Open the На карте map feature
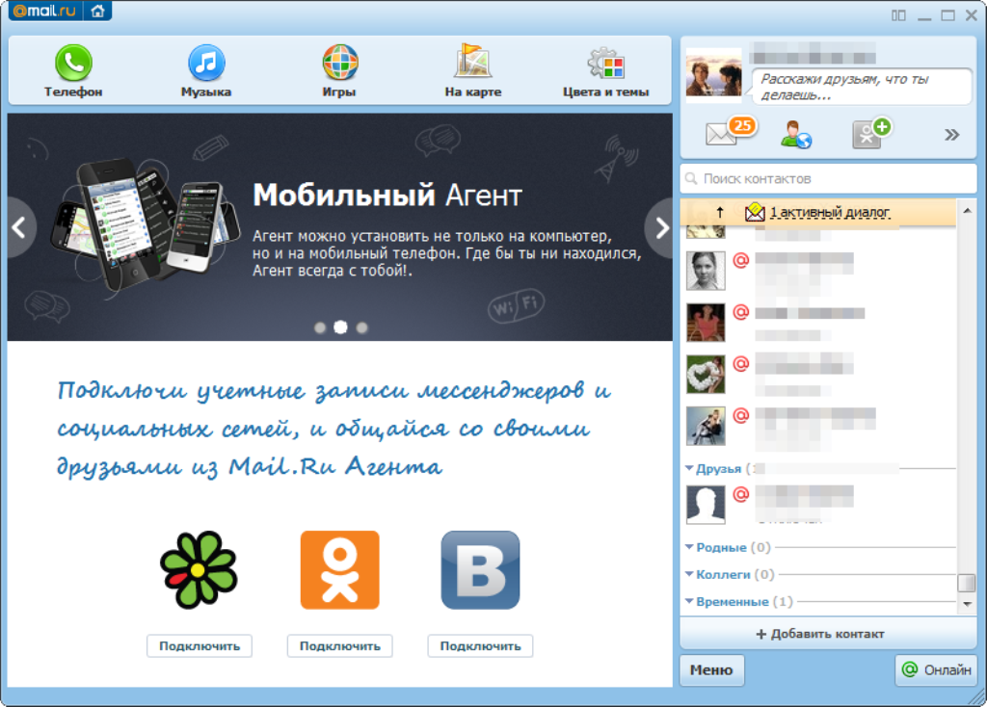Viewport: 987px width, 707px height. coord(472,70)
